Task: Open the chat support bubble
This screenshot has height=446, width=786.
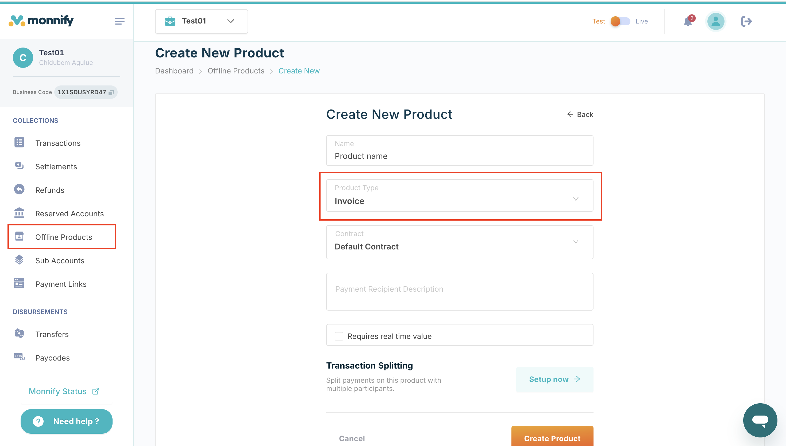Action: click(x=760, y=420)
